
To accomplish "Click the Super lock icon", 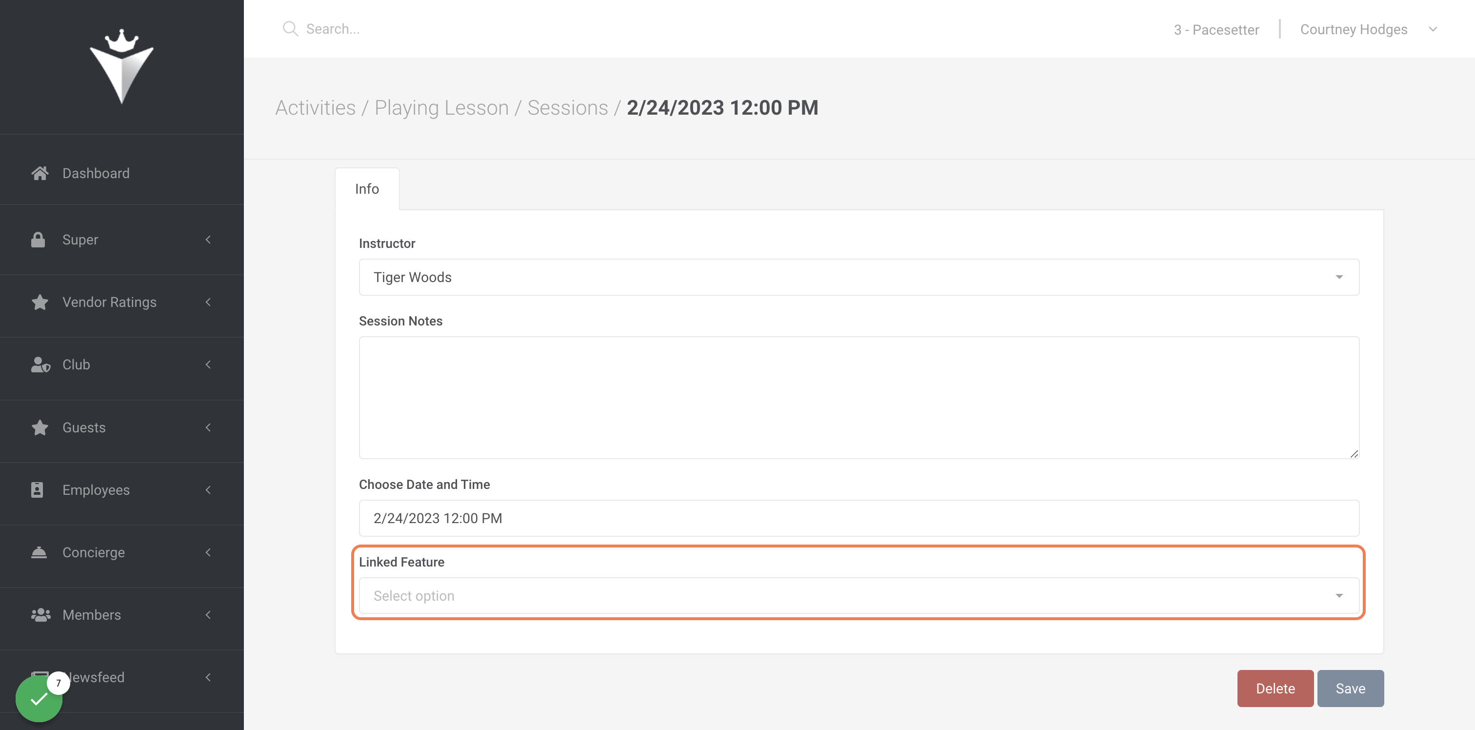I will click(x=38, y=240).
